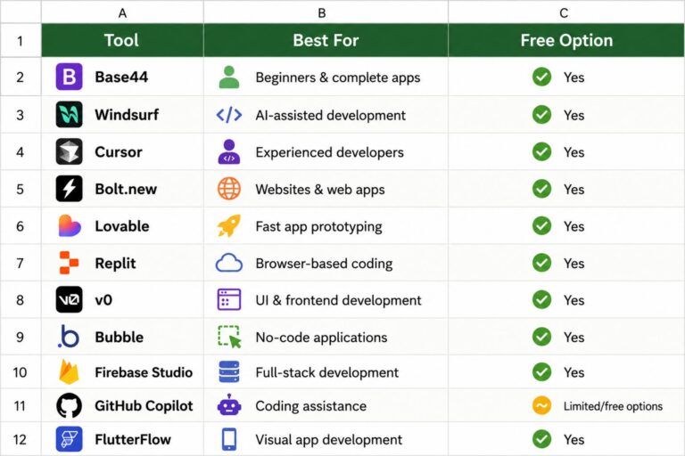Screen dimensions: 685x456
Task: Click the "Bolt.new" tool name
Action: coord(126,189)
